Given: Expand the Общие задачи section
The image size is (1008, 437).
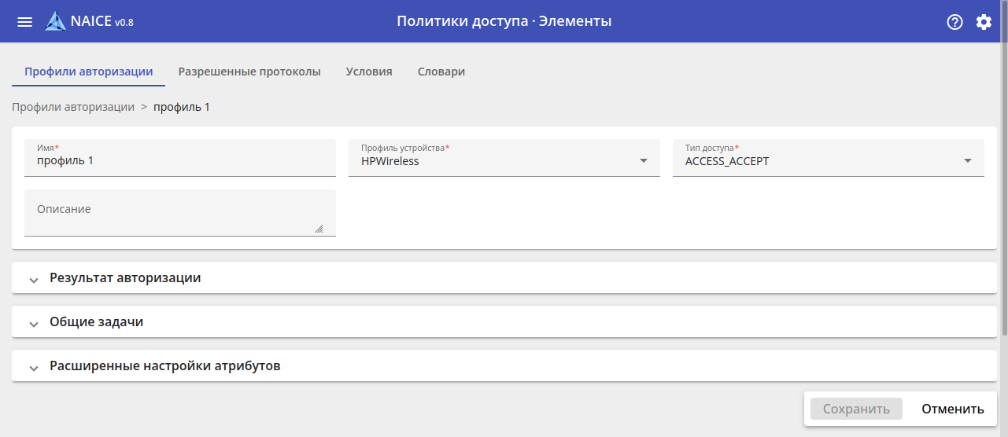Looking at the screenshot, I should [x=96, y=322].
